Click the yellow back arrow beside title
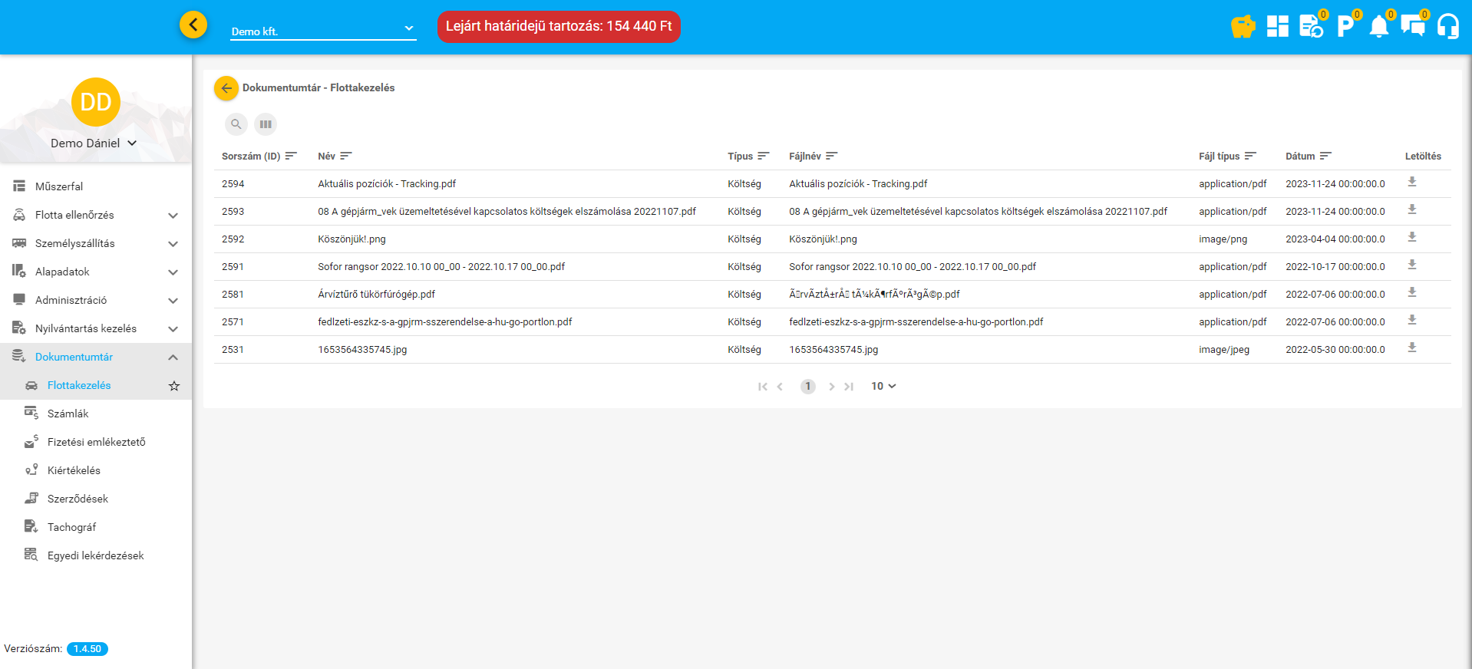Screen dimensions: 1472x669 226,88
